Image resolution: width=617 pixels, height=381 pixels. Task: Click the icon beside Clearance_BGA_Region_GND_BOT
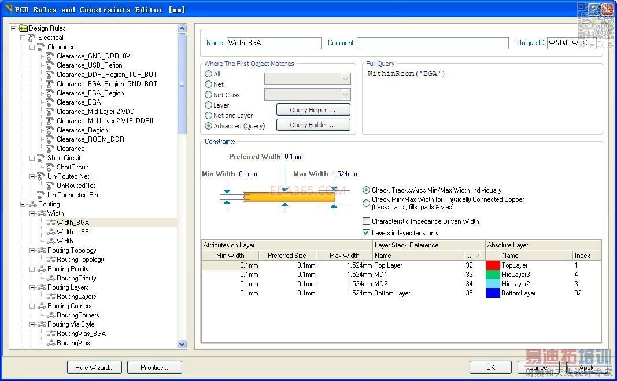(x=50, y=84)
